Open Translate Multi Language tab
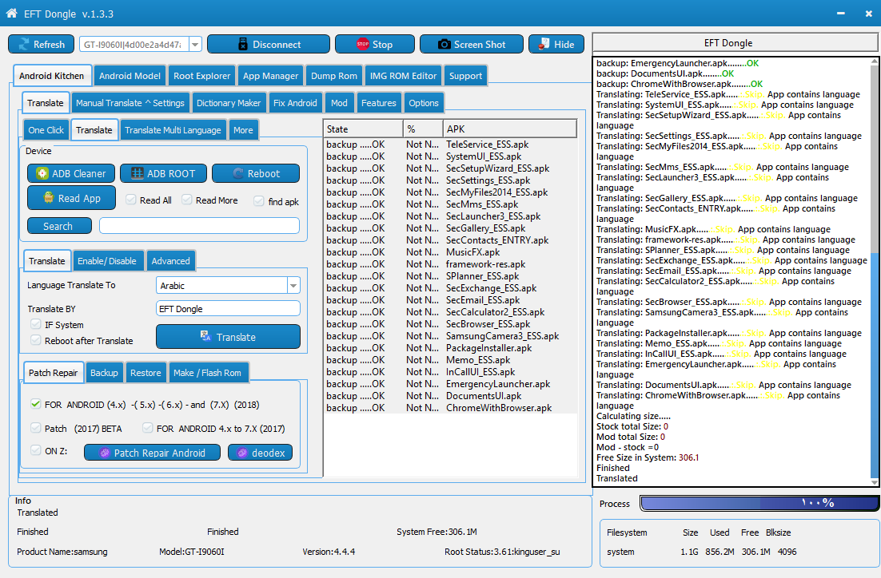 tap(173, 130)
